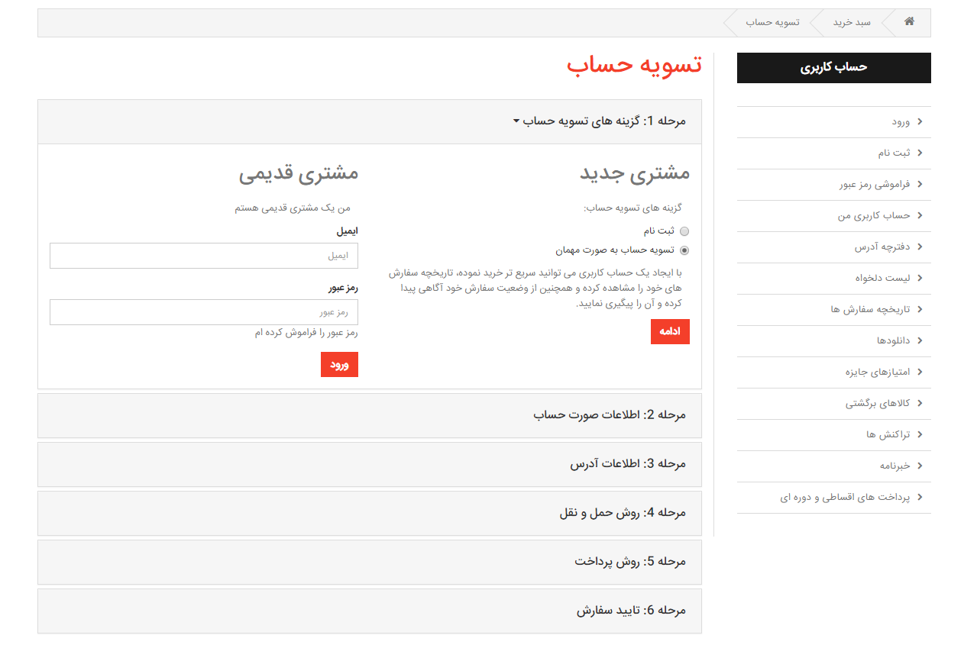Click the home icon in breadcrumb

[909, 22]
